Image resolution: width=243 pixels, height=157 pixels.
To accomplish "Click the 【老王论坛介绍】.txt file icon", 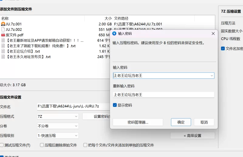I will point(3,51).
